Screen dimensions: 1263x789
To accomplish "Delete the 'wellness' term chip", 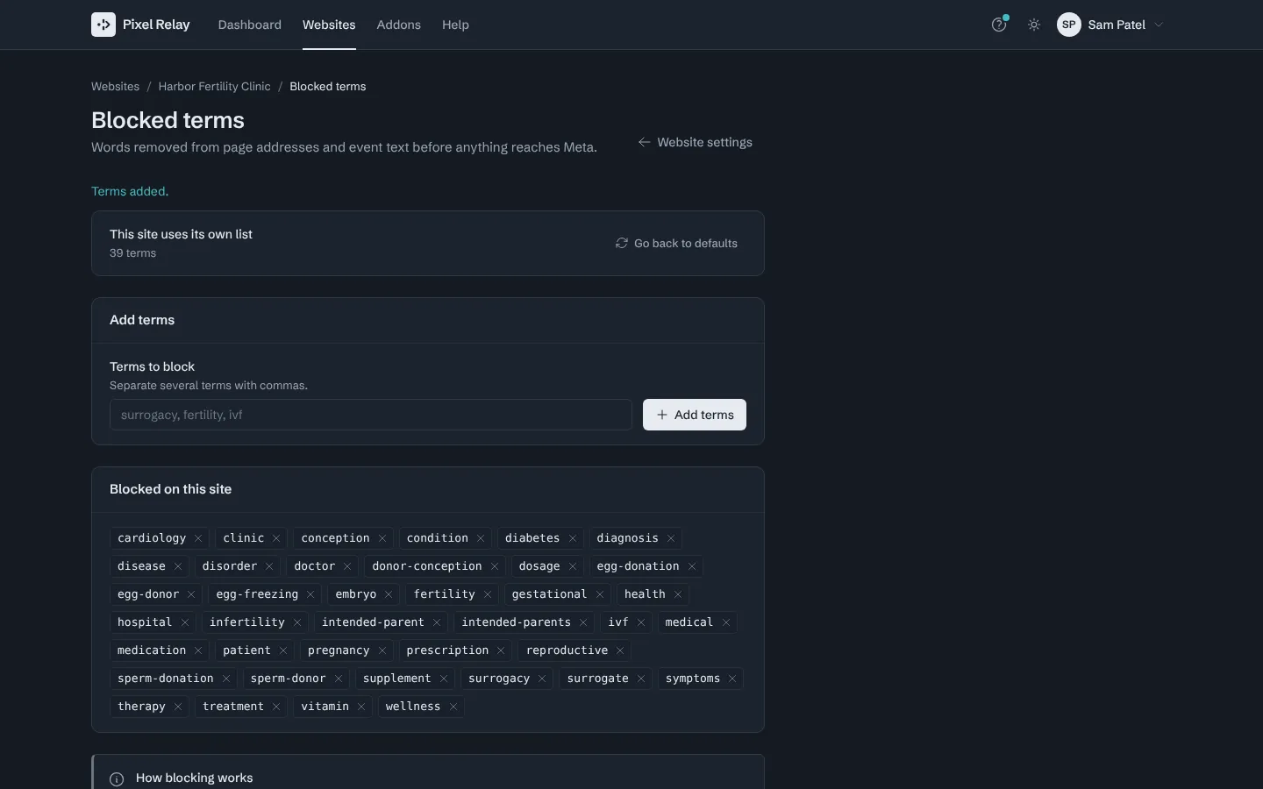I will [453, 707].
